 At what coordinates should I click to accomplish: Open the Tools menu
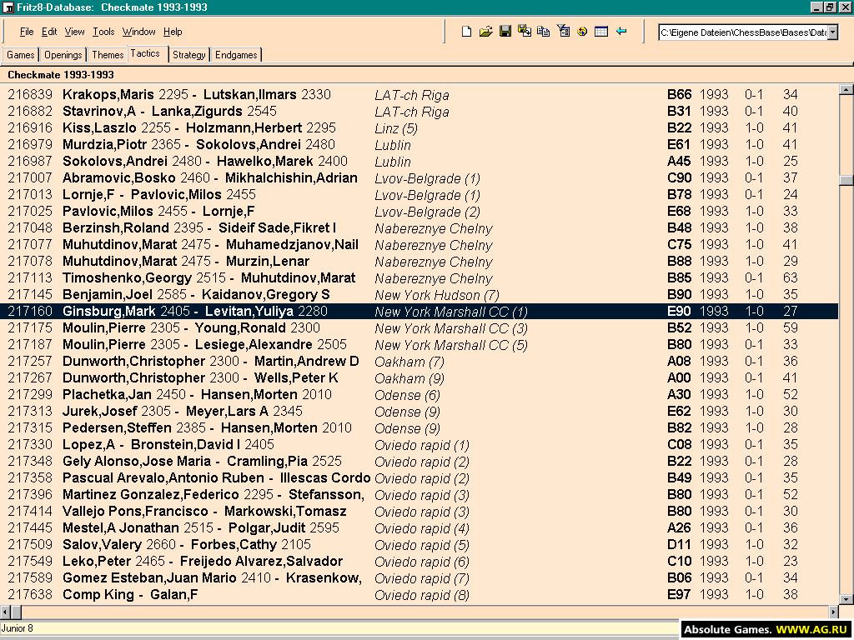point(103,32)
